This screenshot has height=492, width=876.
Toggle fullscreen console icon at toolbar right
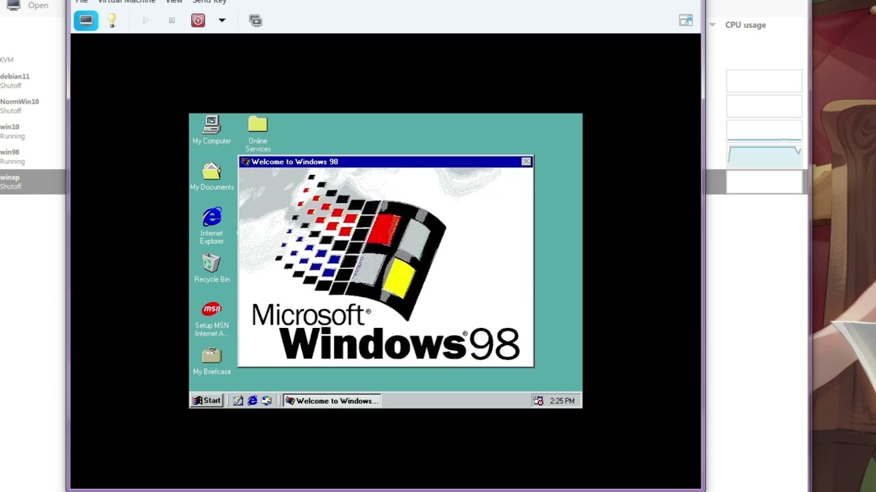[x=686, y=20]
